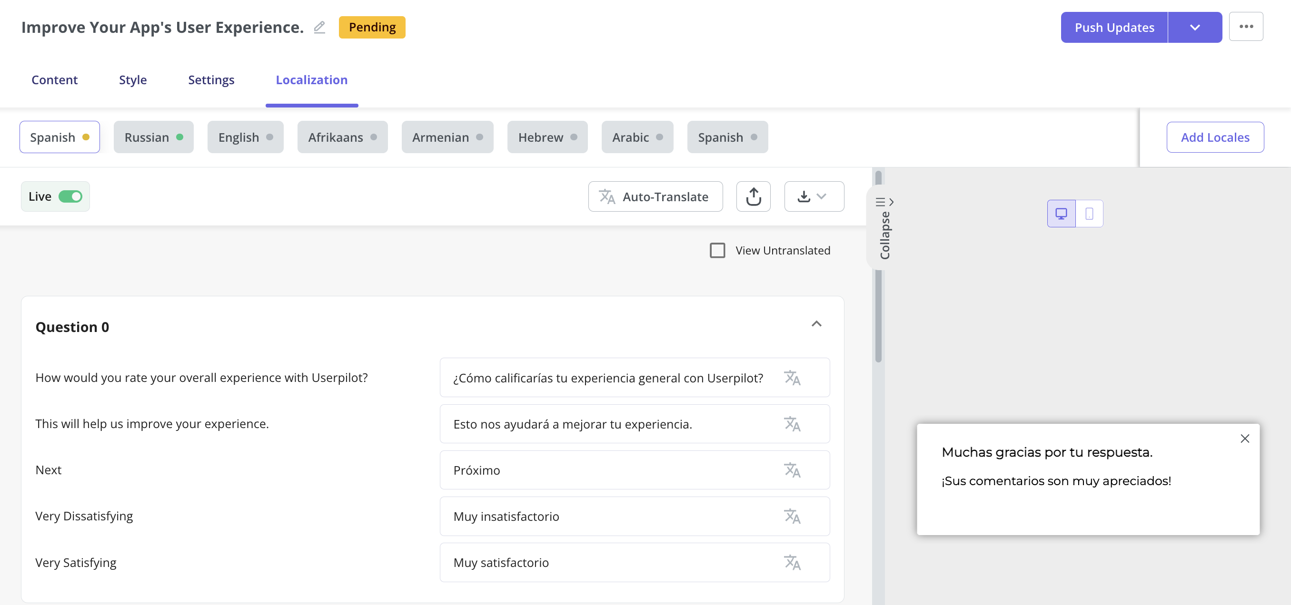
Task: Collapse the Question 0 section
Action: click(816, 324)
